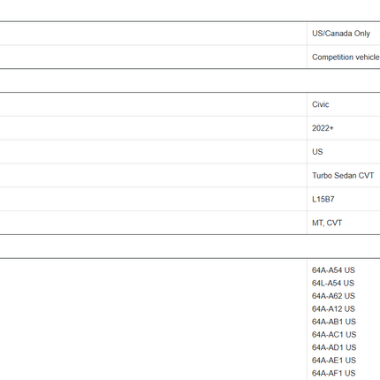Screen dimensions: 380x380
Task: Click the 64A-A62 US entry
Action: (333, 296)
